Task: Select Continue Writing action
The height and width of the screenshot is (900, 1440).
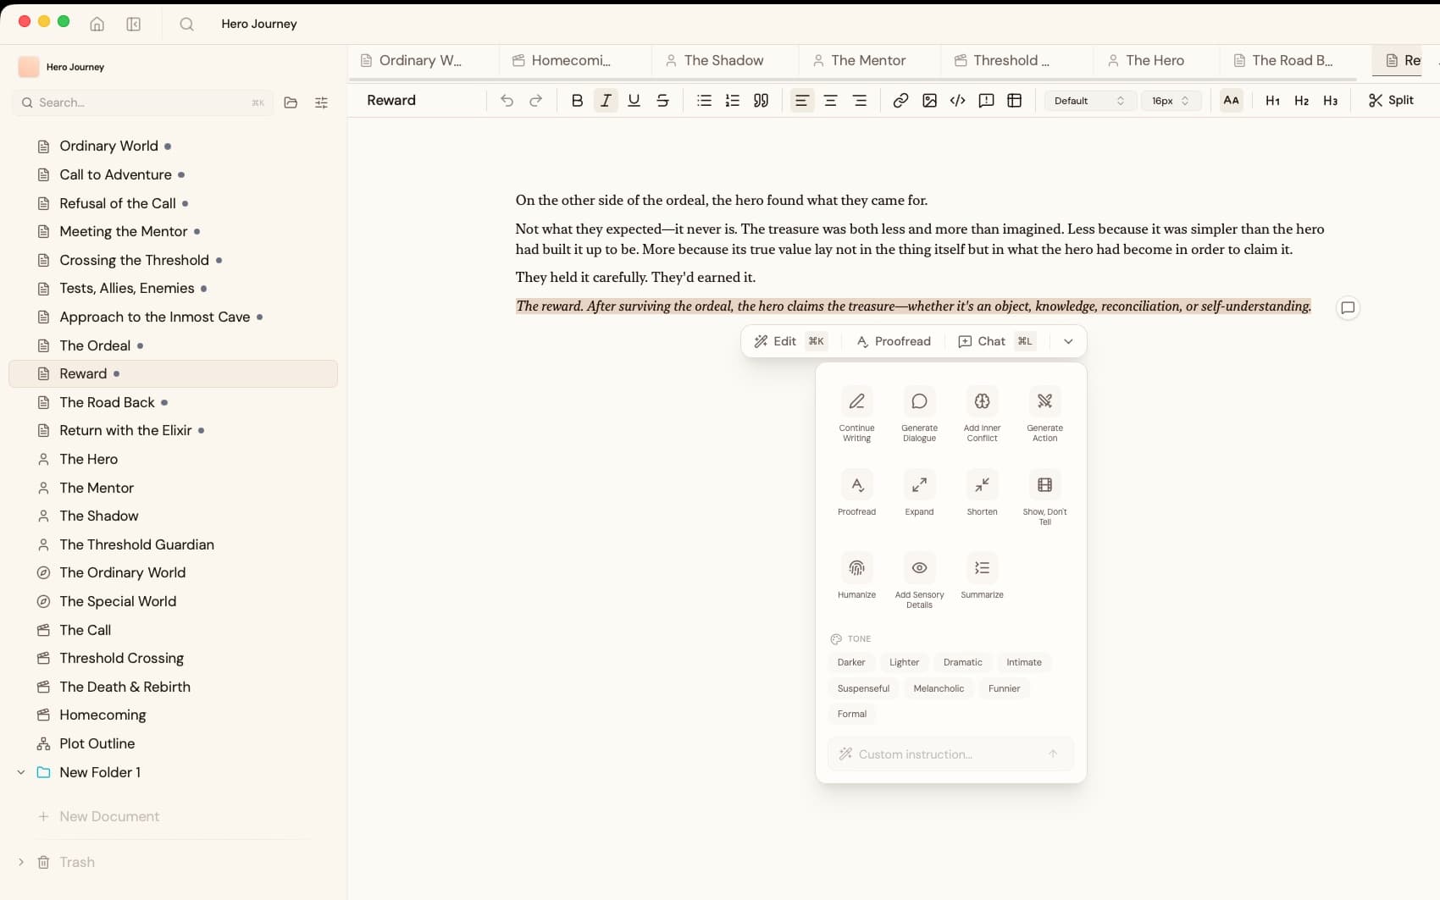Action: click(856, 414)
